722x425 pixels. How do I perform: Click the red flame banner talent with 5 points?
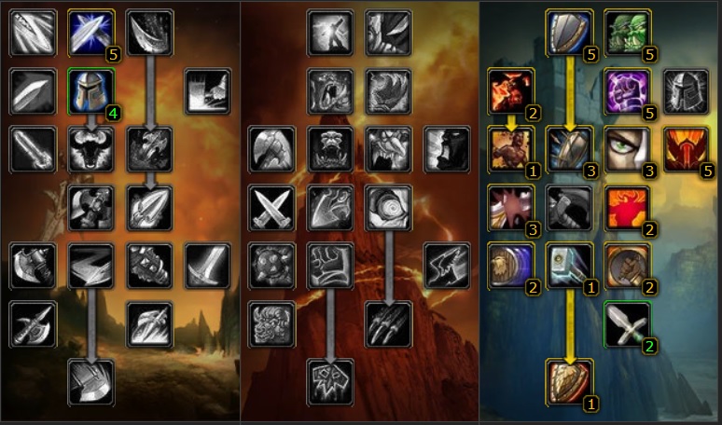click(x=686, y=149)
